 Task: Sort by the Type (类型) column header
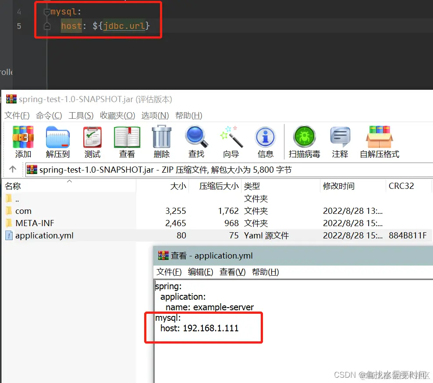(280, 186)
